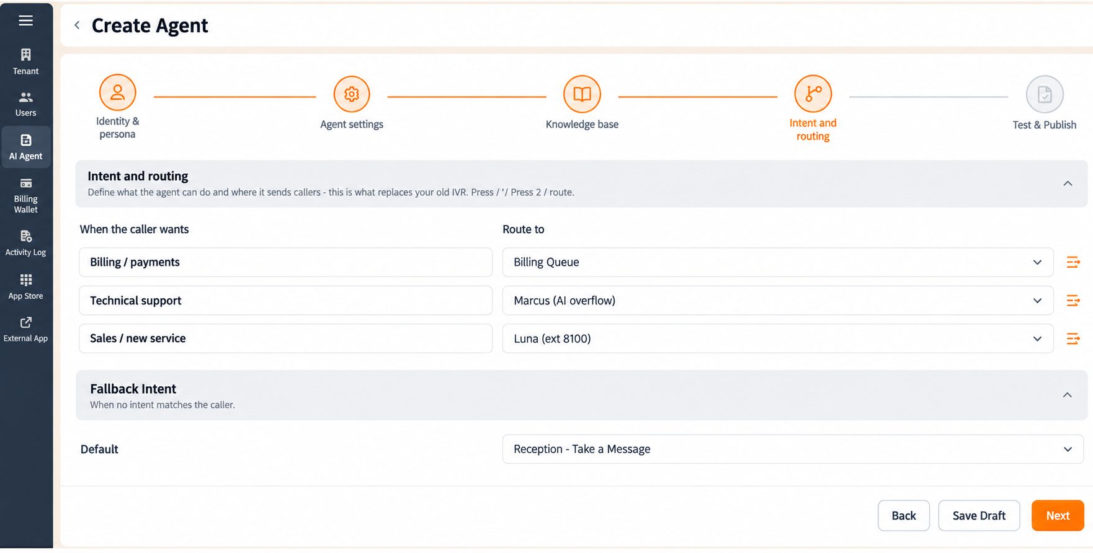The width and height of the screenshot is (1093, 553).
Task: Go to the Test & Publish step
Action: click(x=1045, y=94)
